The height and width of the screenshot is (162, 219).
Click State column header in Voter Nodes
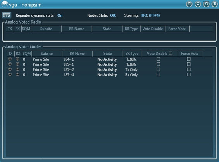[107, 54]
